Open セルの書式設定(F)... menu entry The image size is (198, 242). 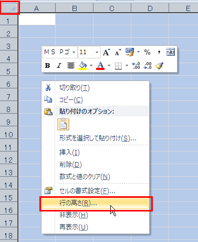click(x=95, y=191)
